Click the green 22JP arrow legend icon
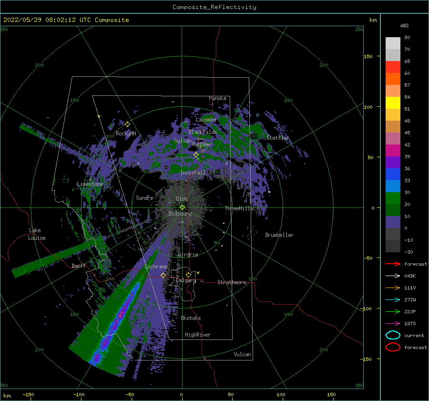This screenshot has width=429, height=401. [393, 311]
